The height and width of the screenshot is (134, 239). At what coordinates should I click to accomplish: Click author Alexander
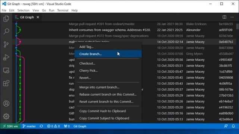pyautogui.click(x=193, y=30)
